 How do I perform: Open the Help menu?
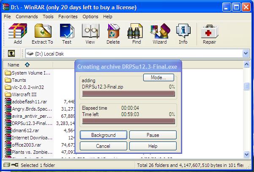108,17
